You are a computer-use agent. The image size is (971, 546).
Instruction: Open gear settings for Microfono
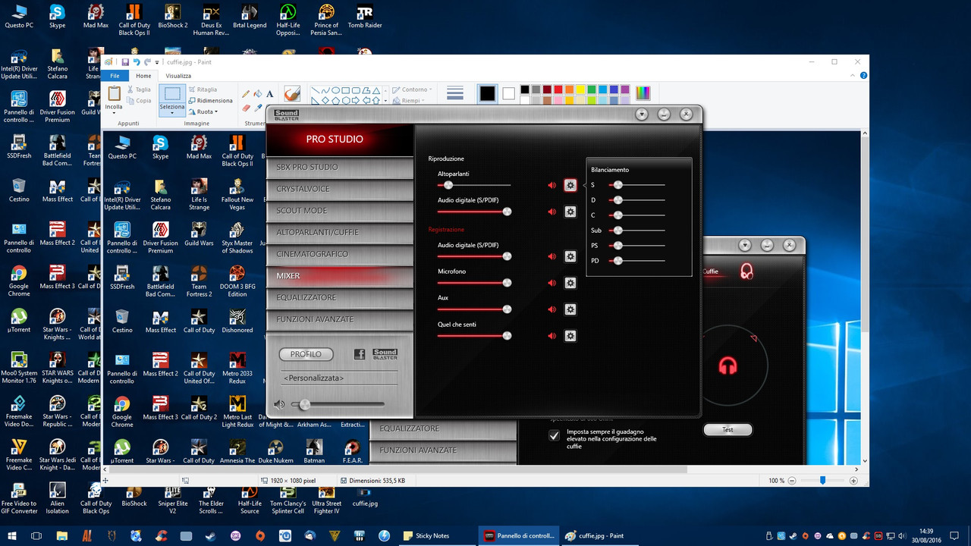point(570,283)
